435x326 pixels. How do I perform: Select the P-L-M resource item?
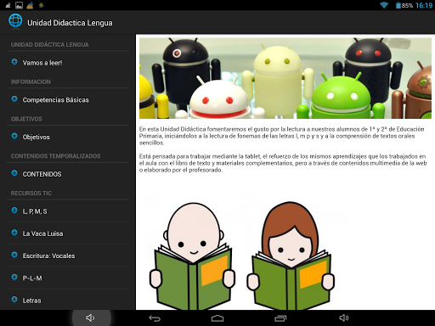tap(68, 278)
